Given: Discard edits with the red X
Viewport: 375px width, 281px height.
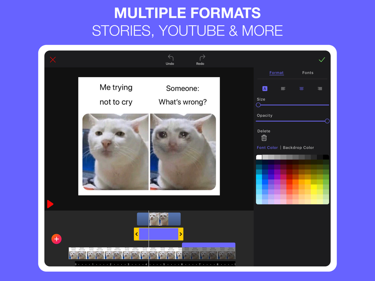Looking at the screenshot, I should [53, 60].
